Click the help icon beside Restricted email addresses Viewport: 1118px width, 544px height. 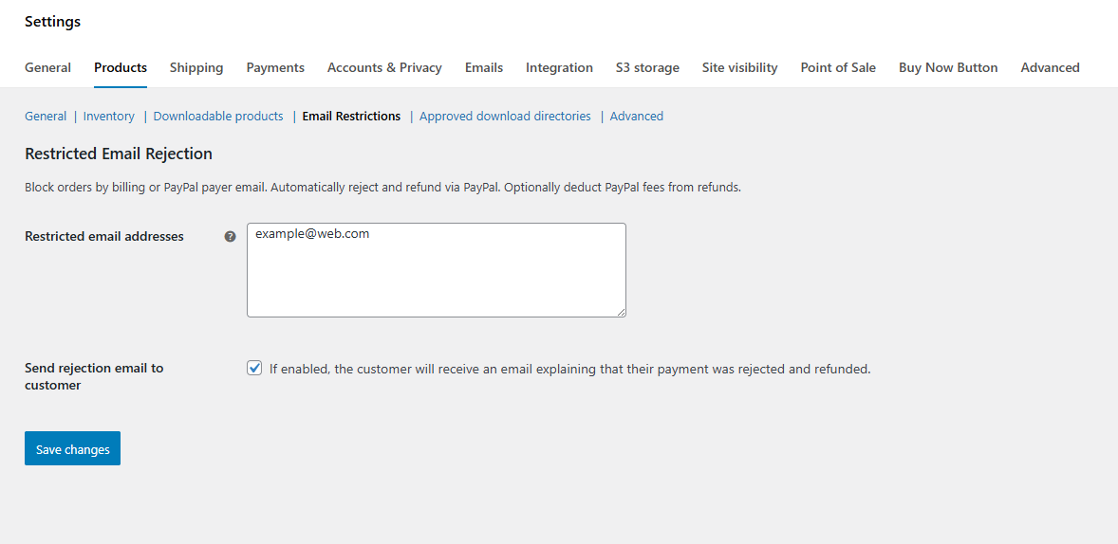[230, 237]
